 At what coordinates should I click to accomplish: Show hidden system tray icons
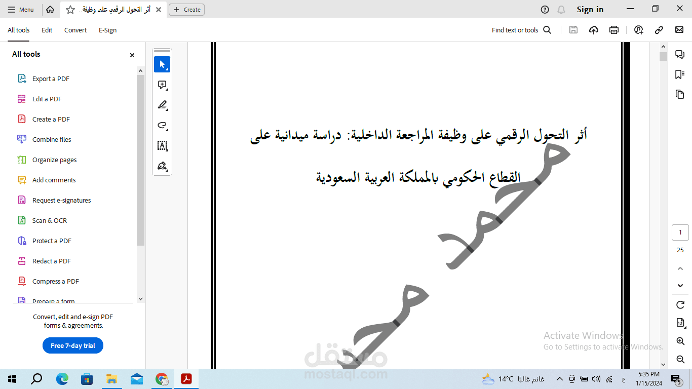click(560, 379)
